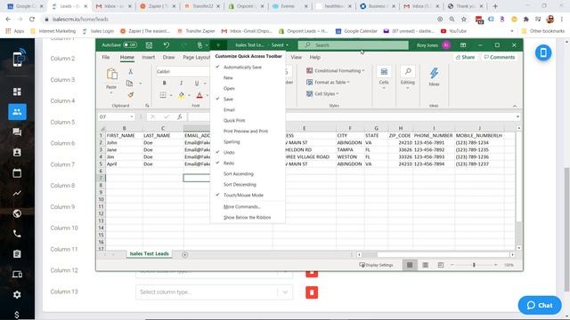Uncheck Save in the Quick Access menu
This screenshot has width=570, height=320.
(x=228, y=99)
